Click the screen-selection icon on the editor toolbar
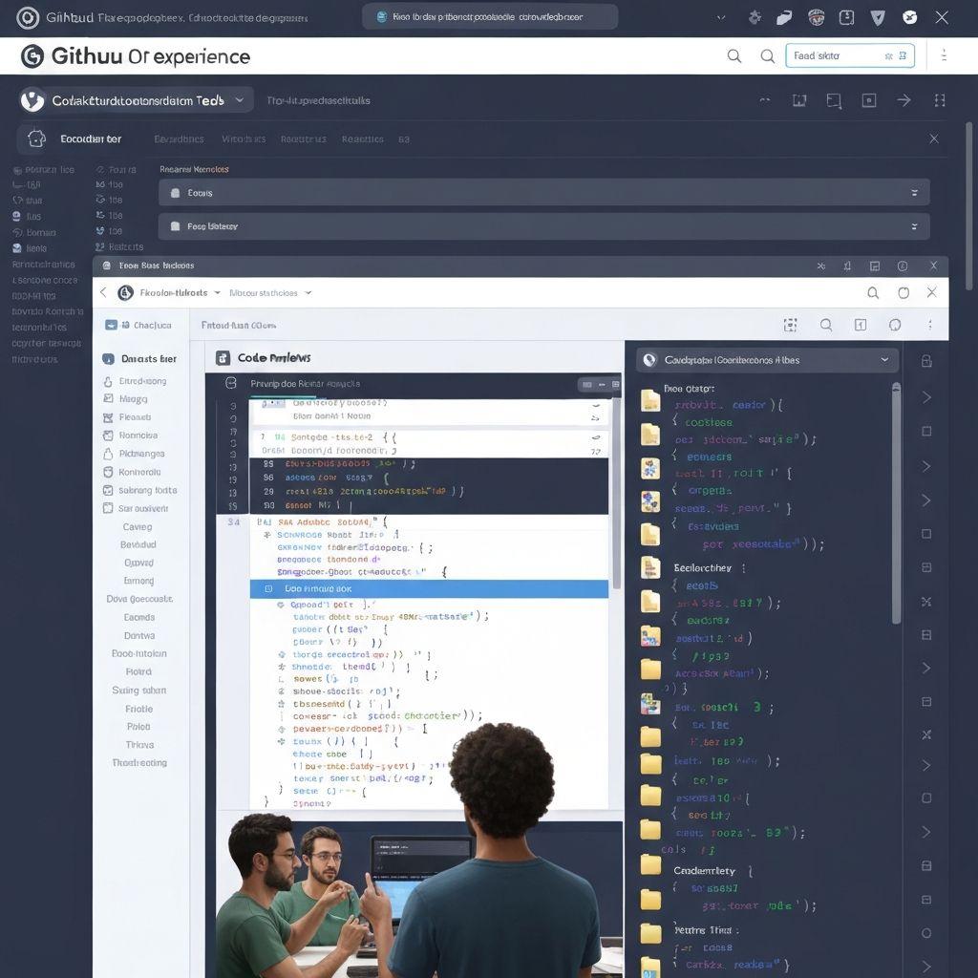Viewport: 978px width, 978px height. (790, 325)
